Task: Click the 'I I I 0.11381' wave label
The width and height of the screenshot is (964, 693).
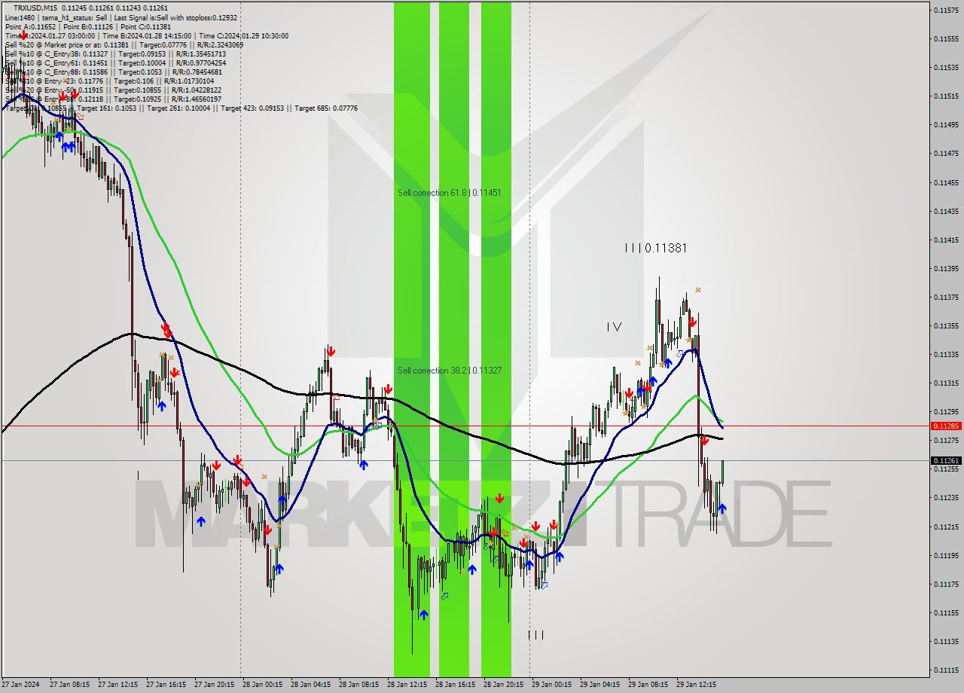Action: [x=655, y=247]
